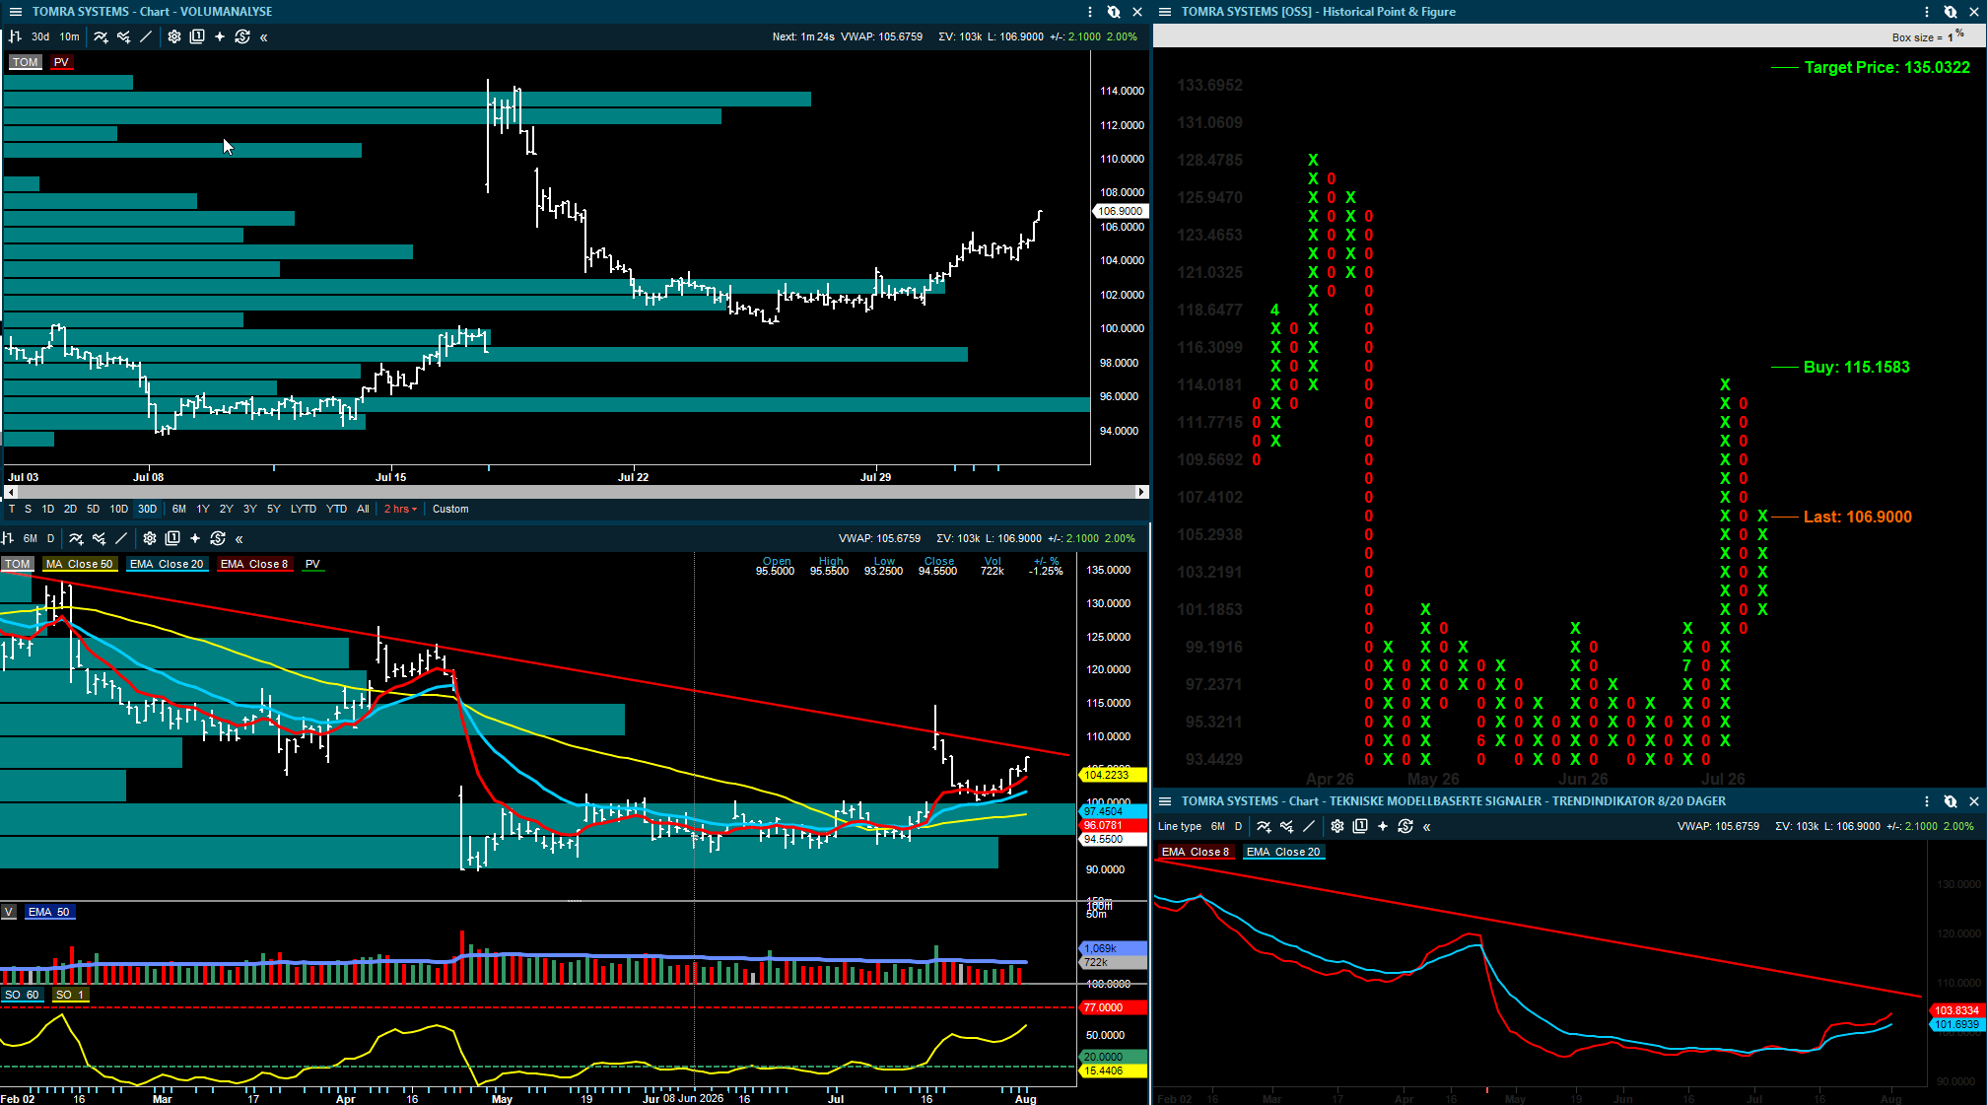Open the Point & Figure hamburger menu
The width and height of the screenshot is (1987, 1105).
point(1165,12)
